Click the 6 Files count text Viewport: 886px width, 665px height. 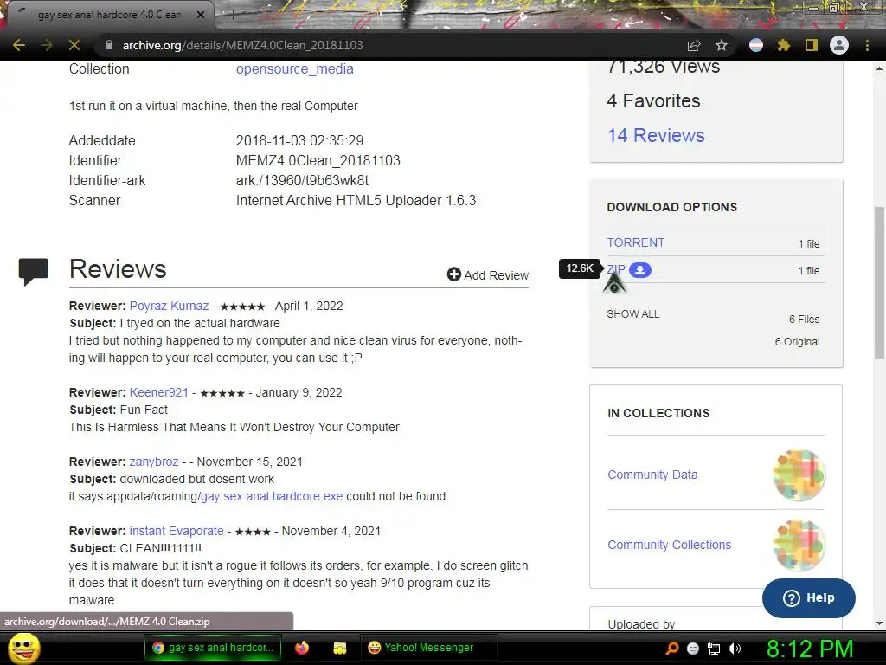pyautogui.click(x=804, y=319)
